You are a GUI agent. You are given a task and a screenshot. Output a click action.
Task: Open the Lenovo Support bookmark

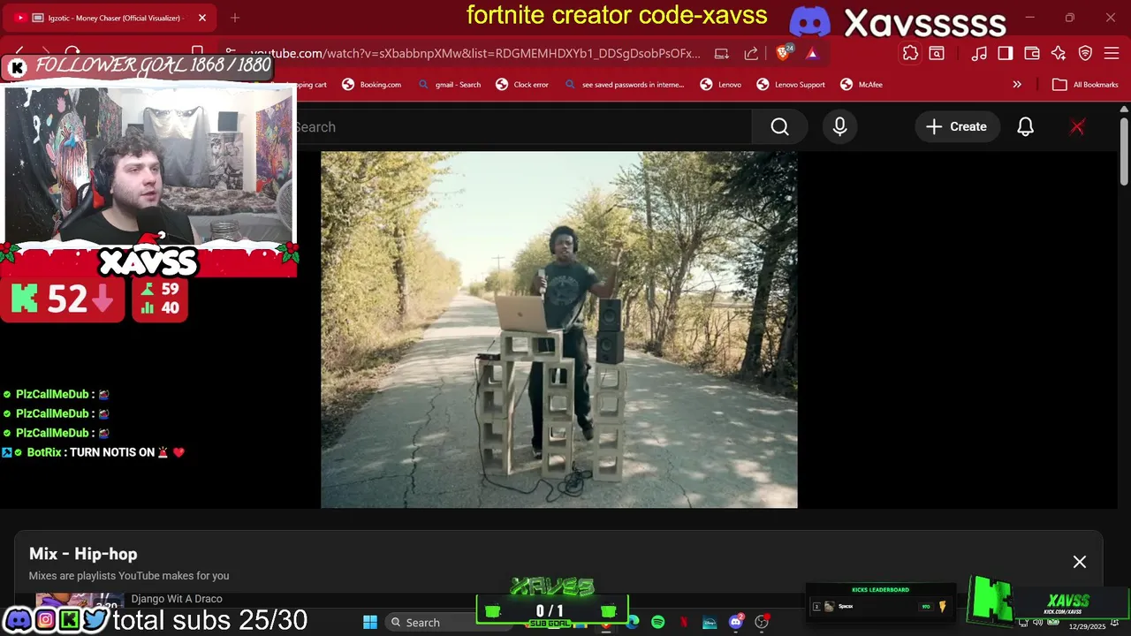click(x=791, y=85)
